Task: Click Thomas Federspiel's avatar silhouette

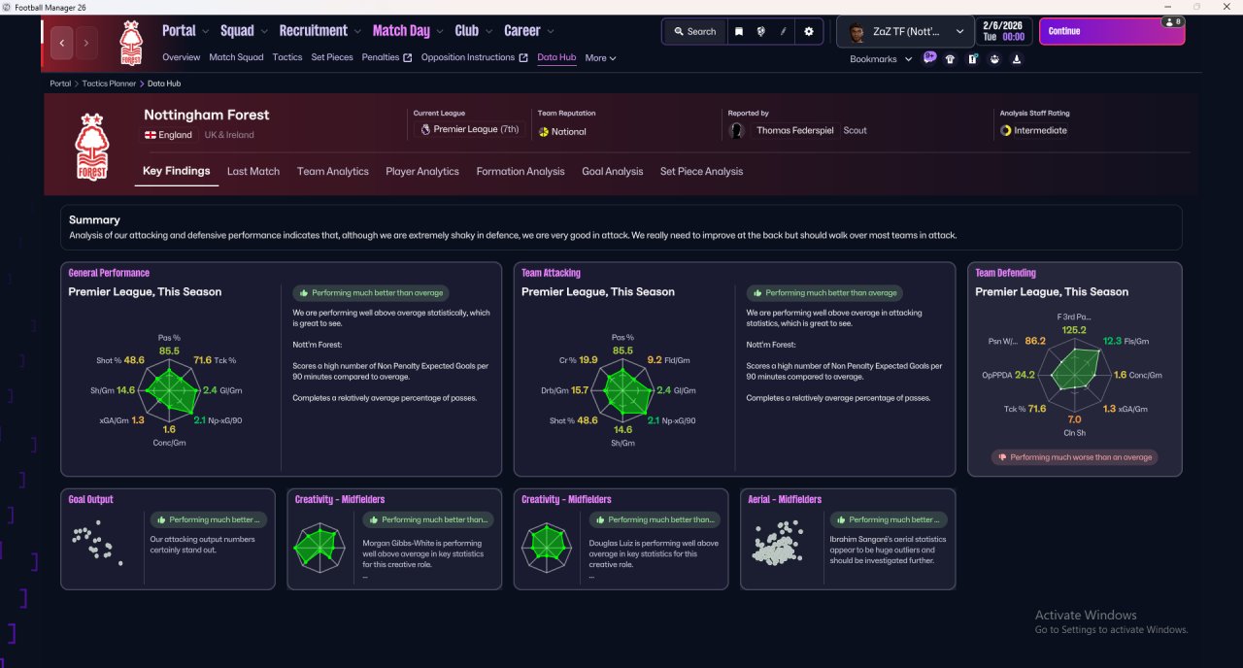Action: pyautogui.click(x=738, y=130)
